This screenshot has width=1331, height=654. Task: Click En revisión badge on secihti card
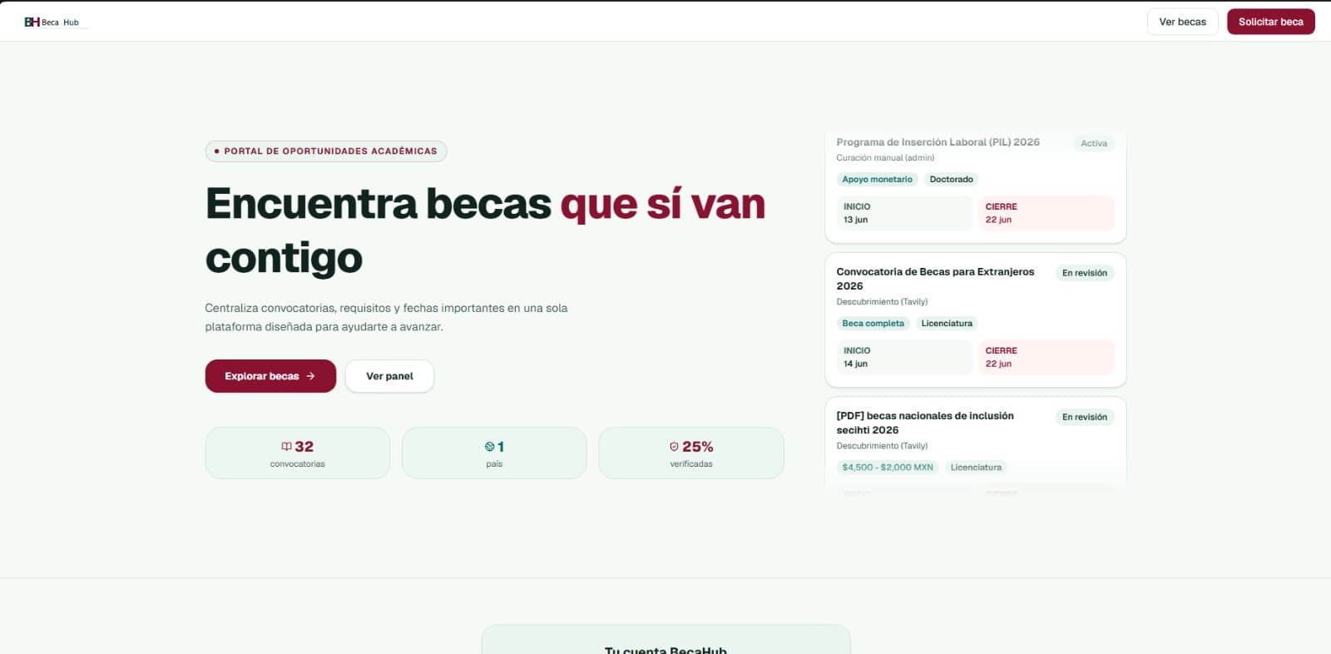click(1084, 417)
